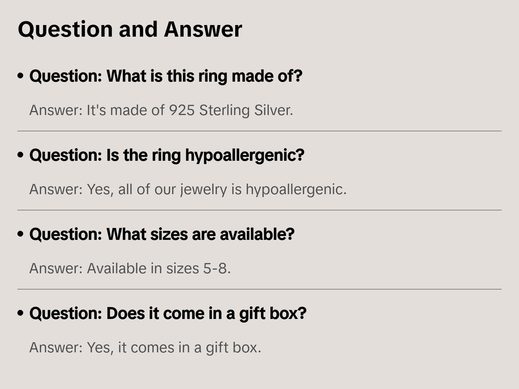Viewport: 519px width, 389px height.
Task: Expand the 'Is the ring hypoallergenic?' question
Action: (167, 155)
